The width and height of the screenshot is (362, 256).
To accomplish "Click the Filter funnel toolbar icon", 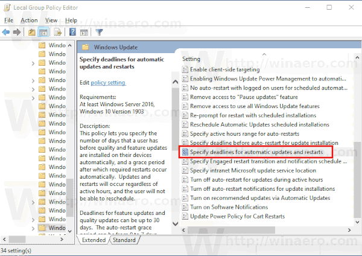I will click(x=99, y=32).
